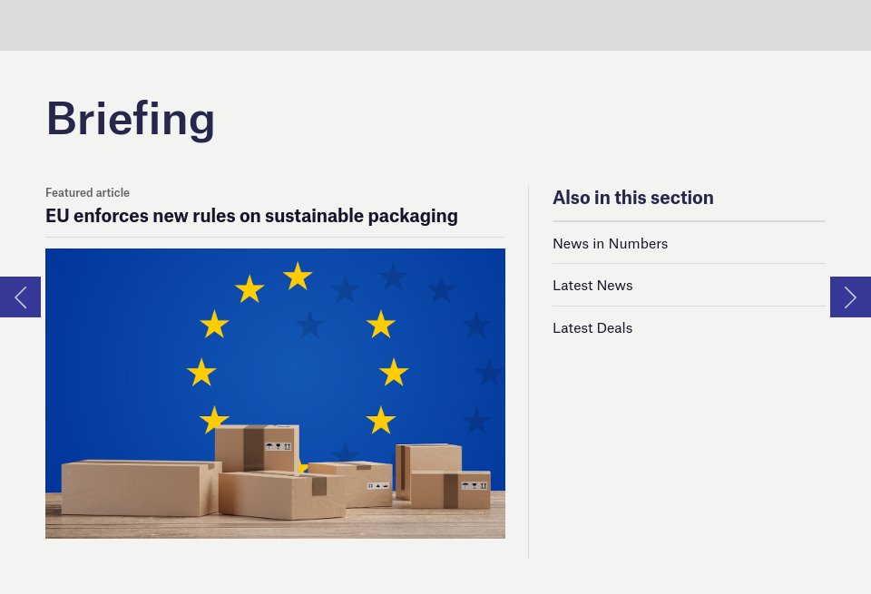The width and height of the screenshot is (871, 594).
Task: Open the News in Numbers section
Action: tap(610, 243)
